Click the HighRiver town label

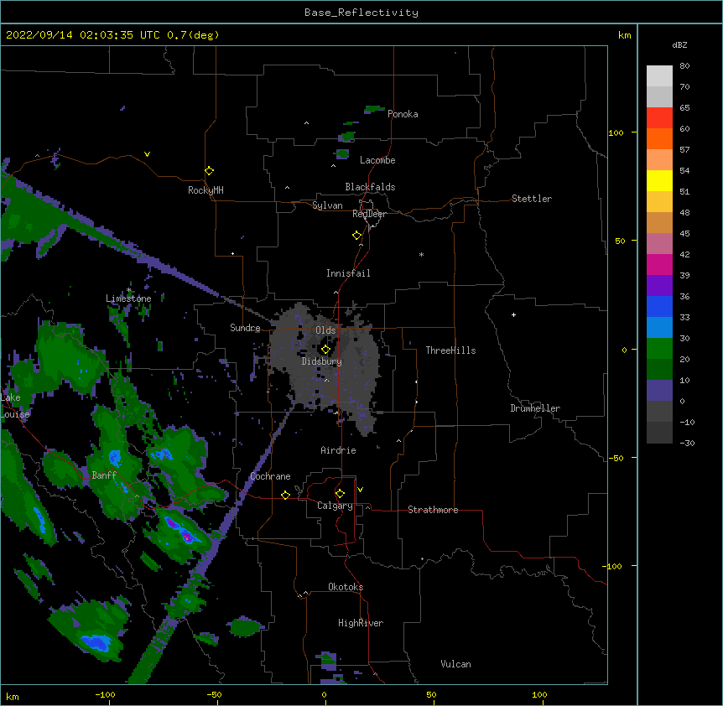[361, 623]
